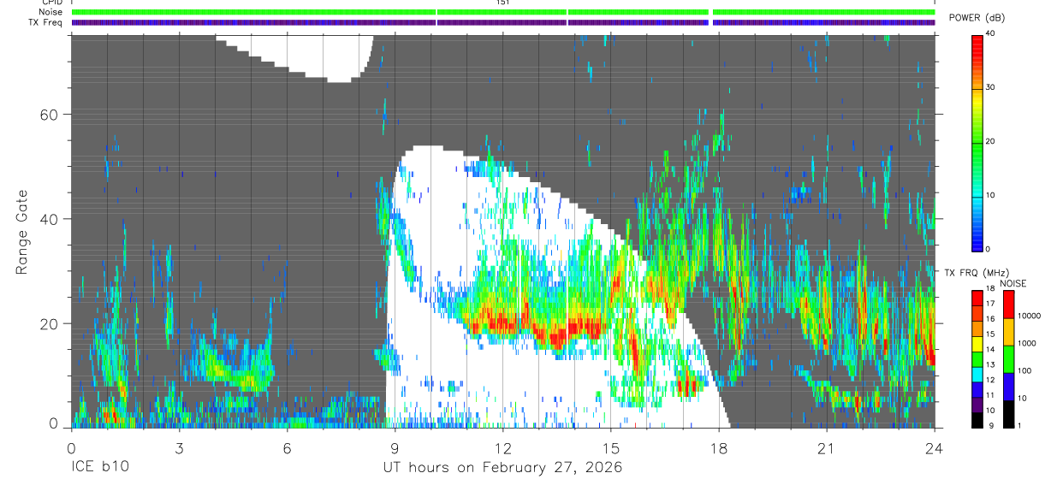This screenshot has width=1051, height=485.
Task: Click the ICE b10 radar label
Action: (x=98, y=468)
